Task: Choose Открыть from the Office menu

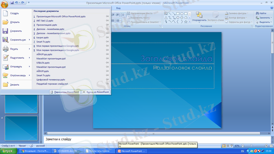Action: click(15, 22)
